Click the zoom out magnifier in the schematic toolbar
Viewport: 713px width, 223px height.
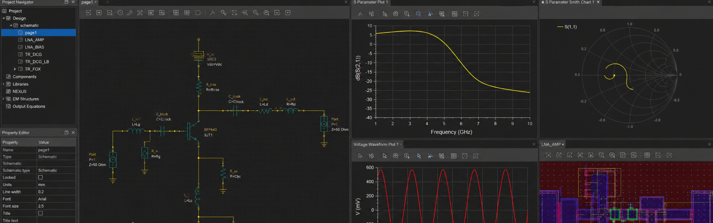[255, 13]
